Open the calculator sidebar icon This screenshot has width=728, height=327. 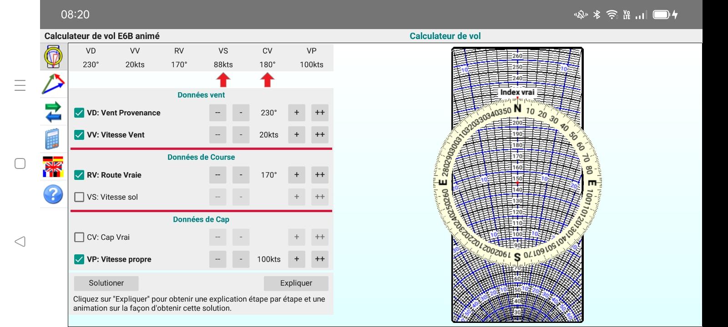point(52,139)
